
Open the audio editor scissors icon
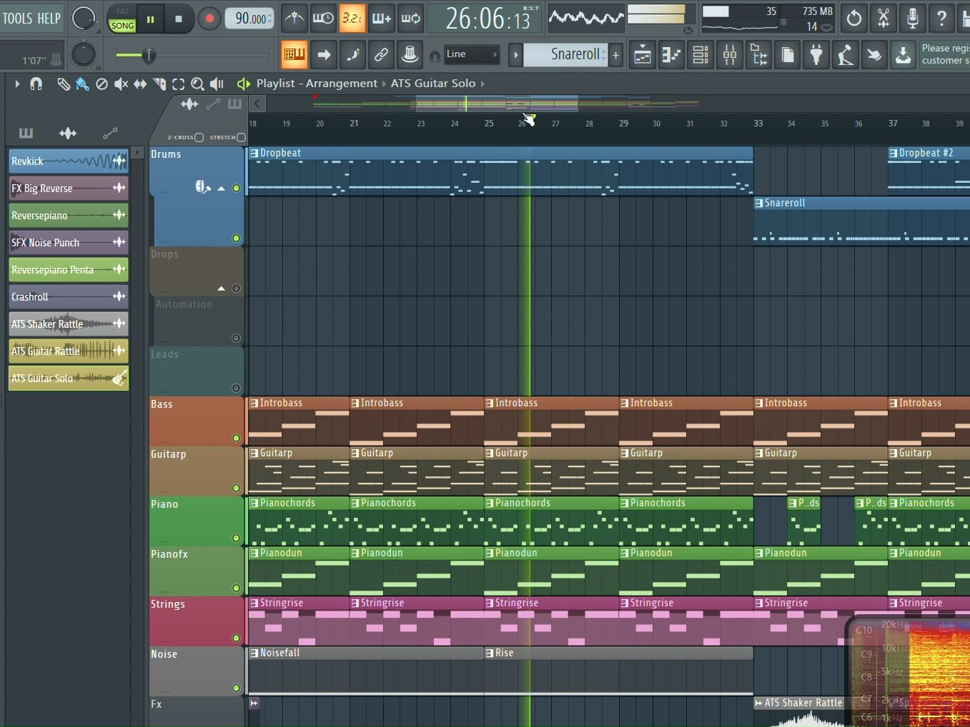point(884,19)
